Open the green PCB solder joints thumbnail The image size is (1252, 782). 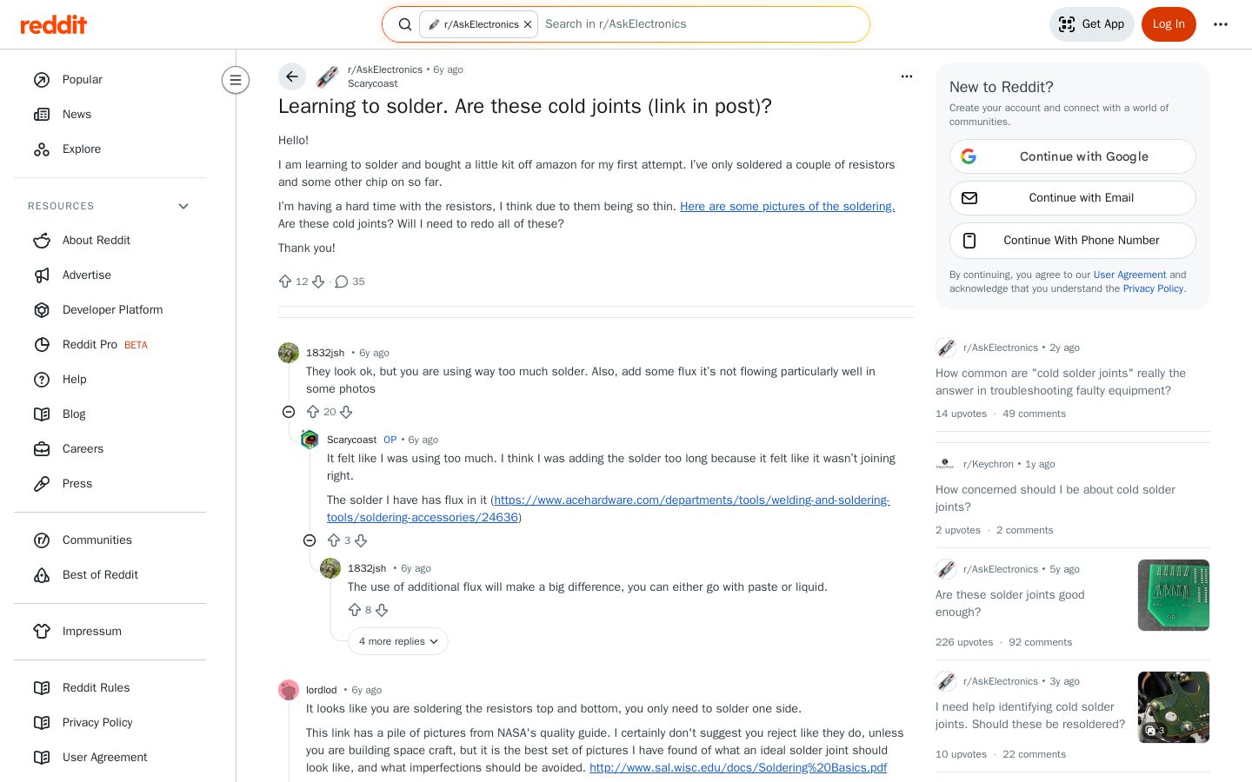click(x=1174, y=595)
